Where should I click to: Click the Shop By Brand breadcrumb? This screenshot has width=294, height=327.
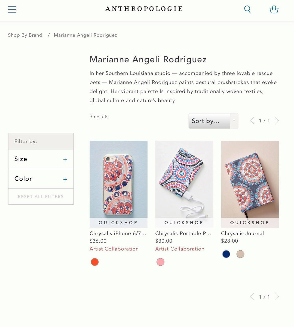coord(25,35)
